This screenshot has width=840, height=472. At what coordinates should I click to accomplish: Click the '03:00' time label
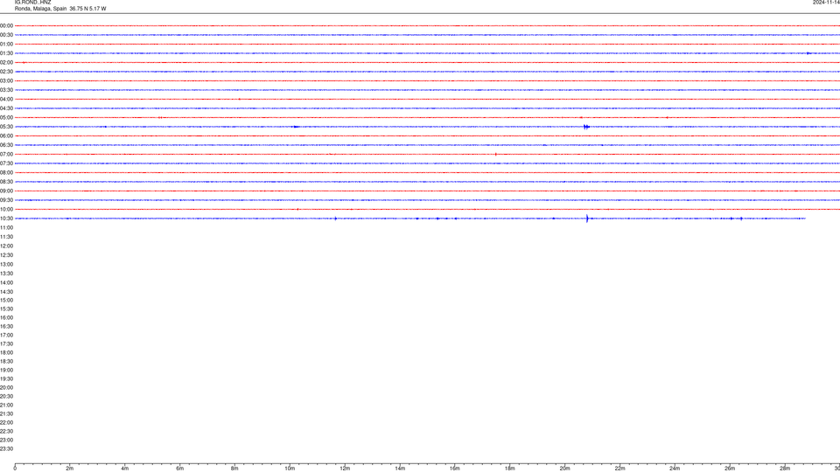(x=6, y=80)
